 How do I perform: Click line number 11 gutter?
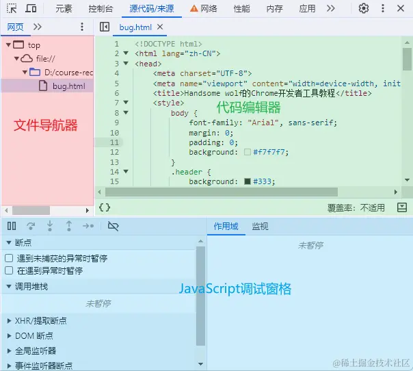pyautogui.click(x=114, y=142)
